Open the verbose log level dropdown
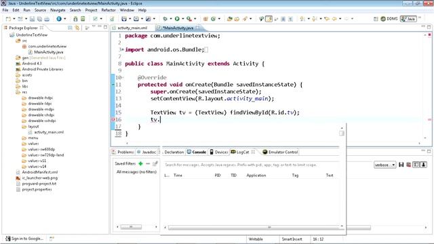This screenshot has height=244, width=434. (x=384, y=165)
